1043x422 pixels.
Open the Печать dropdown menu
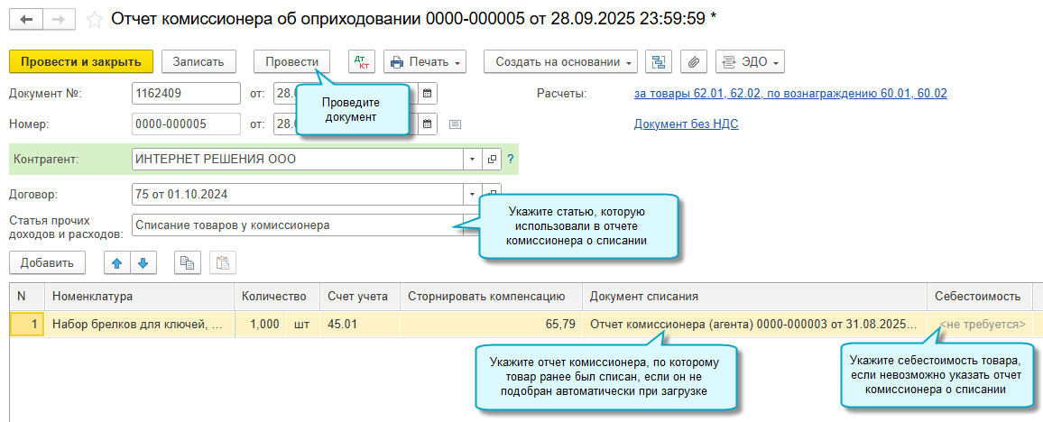424,61
